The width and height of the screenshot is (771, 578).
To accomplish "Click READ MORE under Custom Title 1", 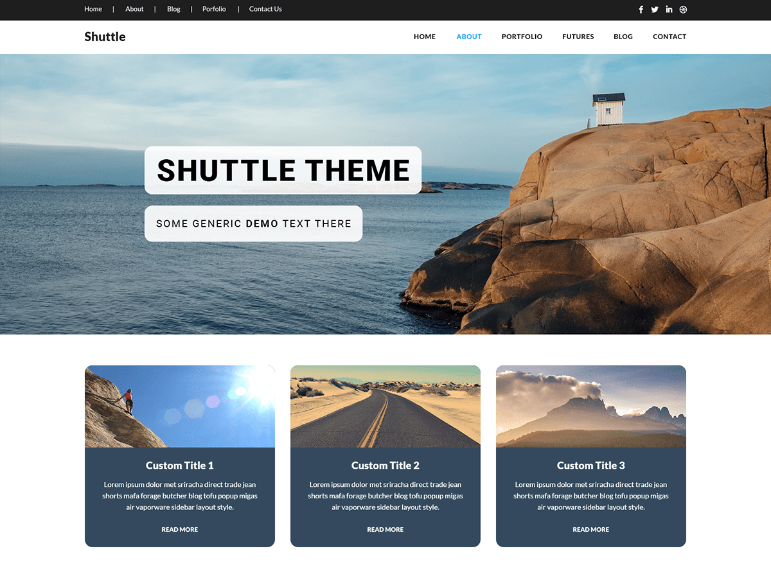I will click(179, 529).
